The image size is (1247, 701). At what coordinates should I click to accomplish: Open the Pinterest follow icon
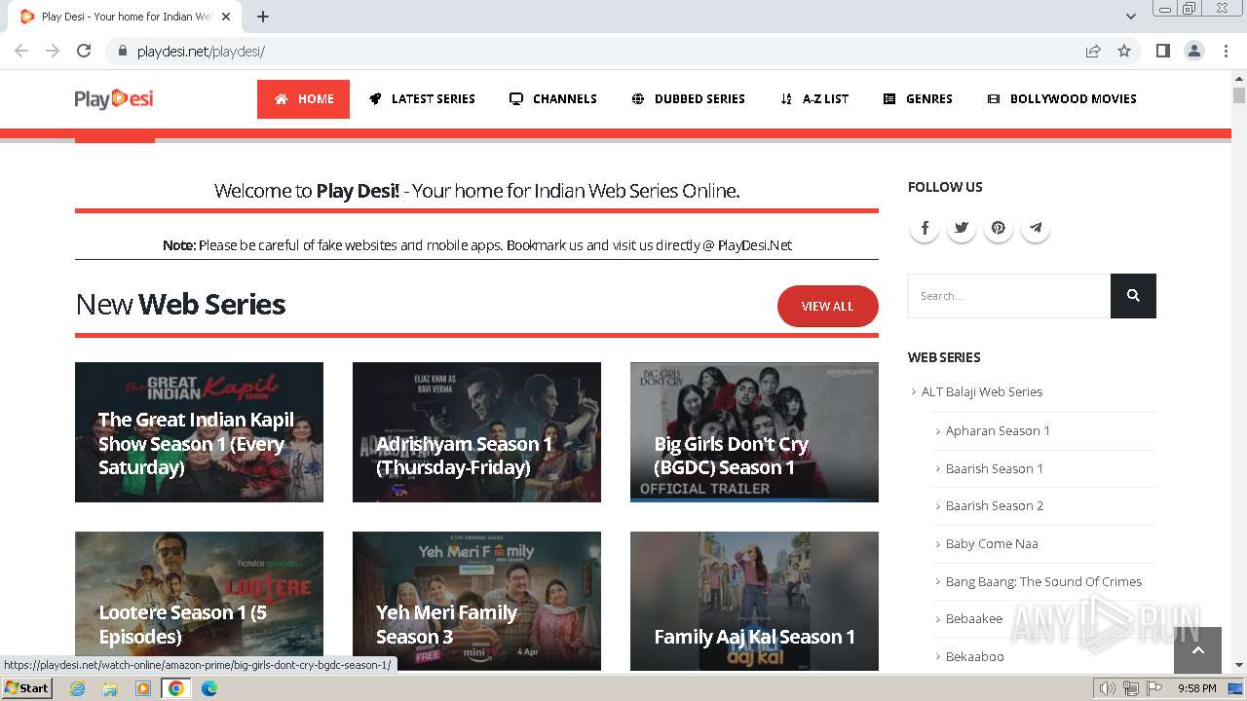click(999, 228)
